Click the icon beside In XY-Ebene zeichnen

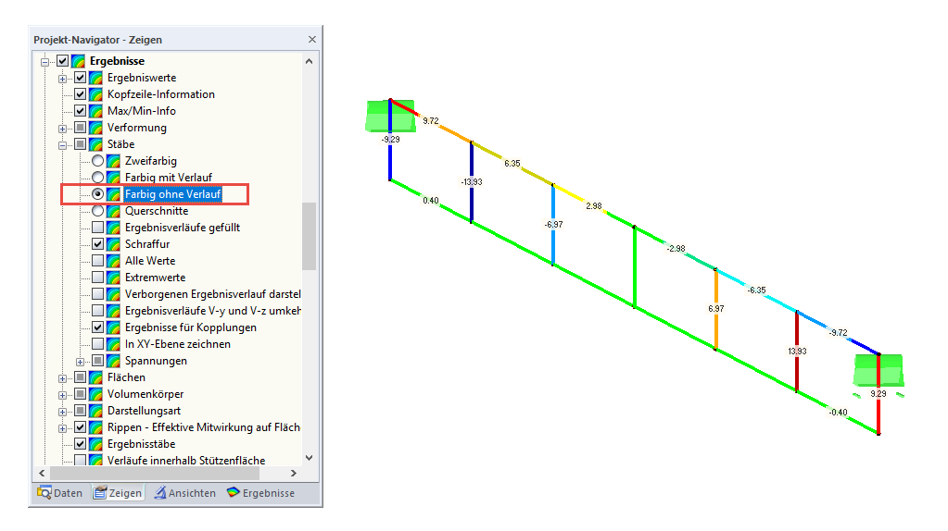pyautogui.click(x=113, y=344)
